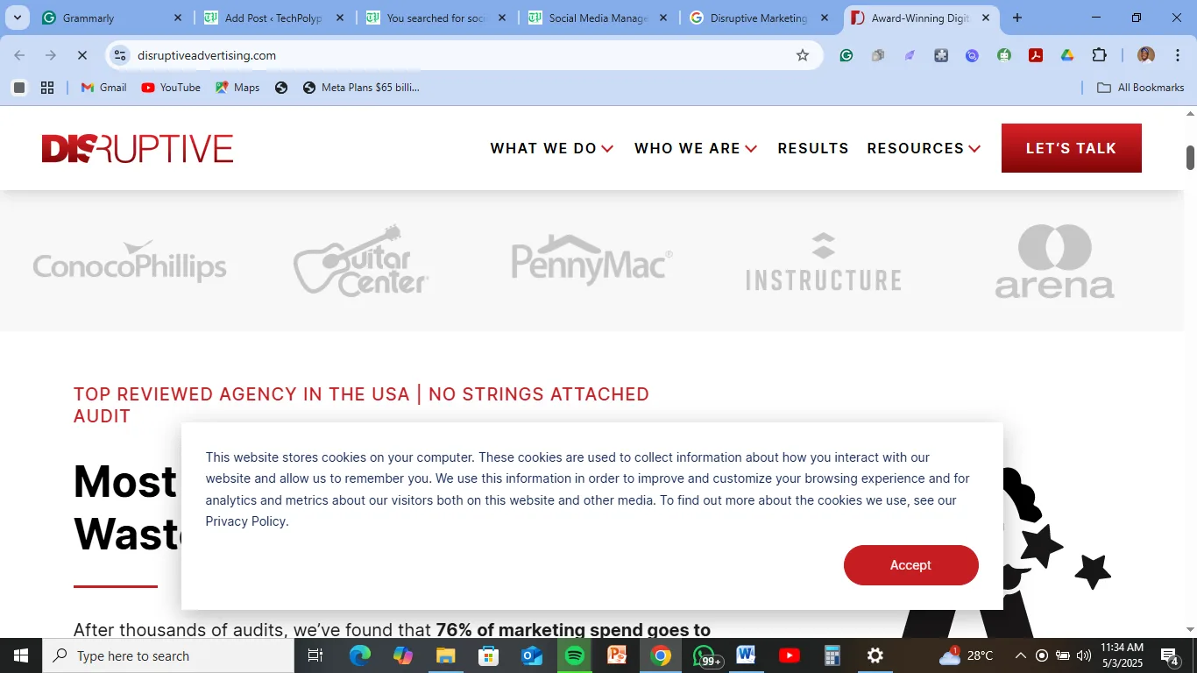The image size is (1197, 673).
Task: Open the Maps bookmark
Action: (237, 88)
